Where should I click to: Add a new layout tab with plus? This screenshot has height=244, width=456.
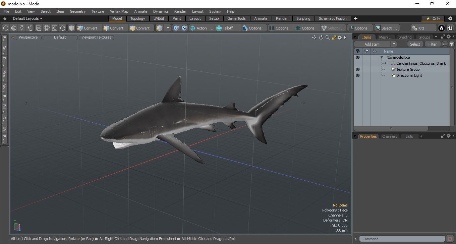[x=356, y=18]
